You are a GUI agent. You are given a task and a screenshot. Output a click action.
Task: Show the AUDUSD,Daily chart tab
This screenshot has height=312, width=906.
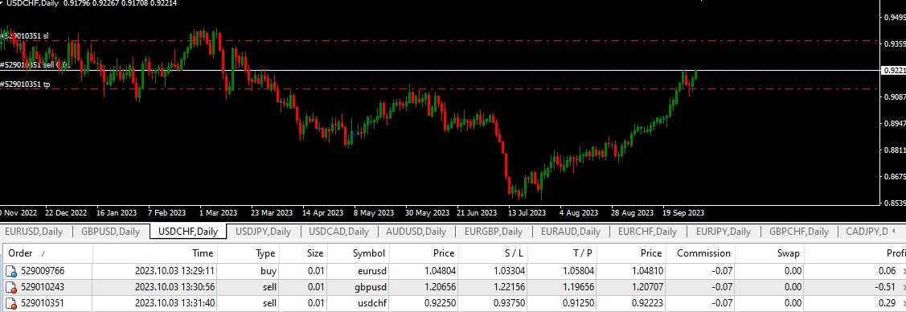(416, 232)
